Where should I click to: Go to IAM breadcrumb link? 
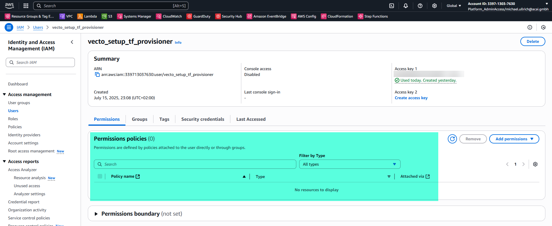20,27
